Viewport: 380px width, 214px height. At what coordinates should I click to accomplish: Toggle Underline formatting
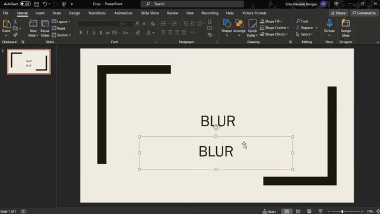(x=94, y=33)
